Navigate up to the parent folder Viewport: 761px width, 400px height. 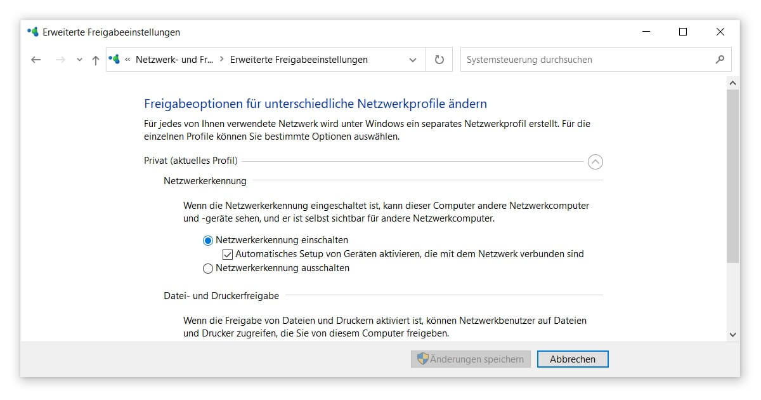[x=94, y=59]
